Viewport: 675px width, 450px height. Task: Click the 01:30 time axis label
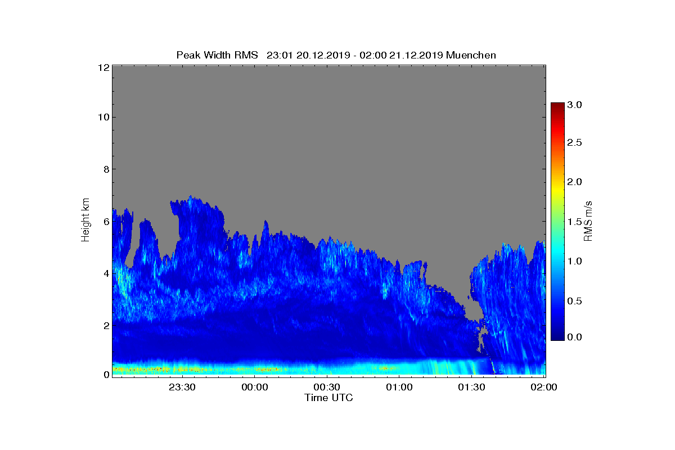click(471, 387)
